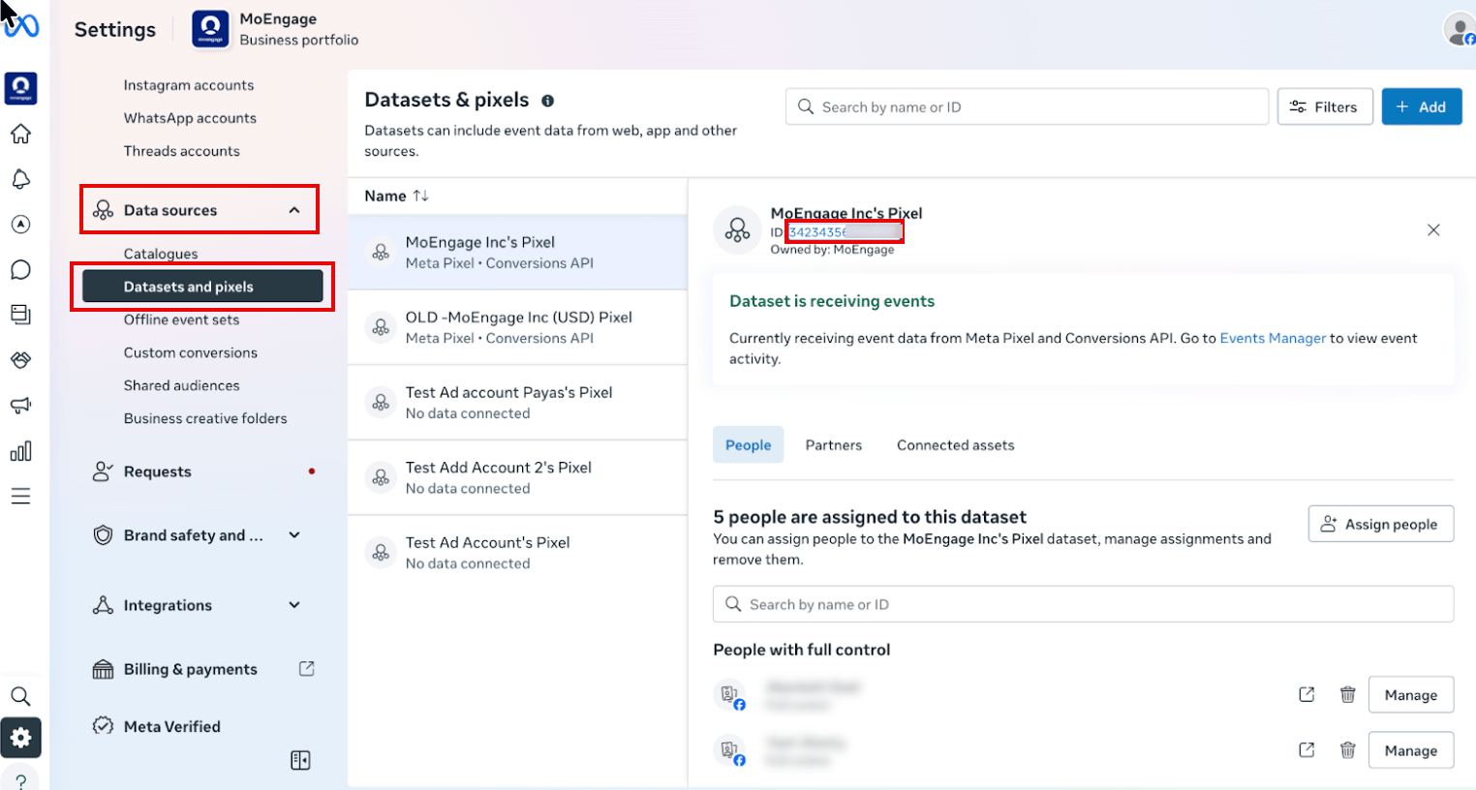Close the MoEngage Inc's Pixel details panel

click(1433, 230)
